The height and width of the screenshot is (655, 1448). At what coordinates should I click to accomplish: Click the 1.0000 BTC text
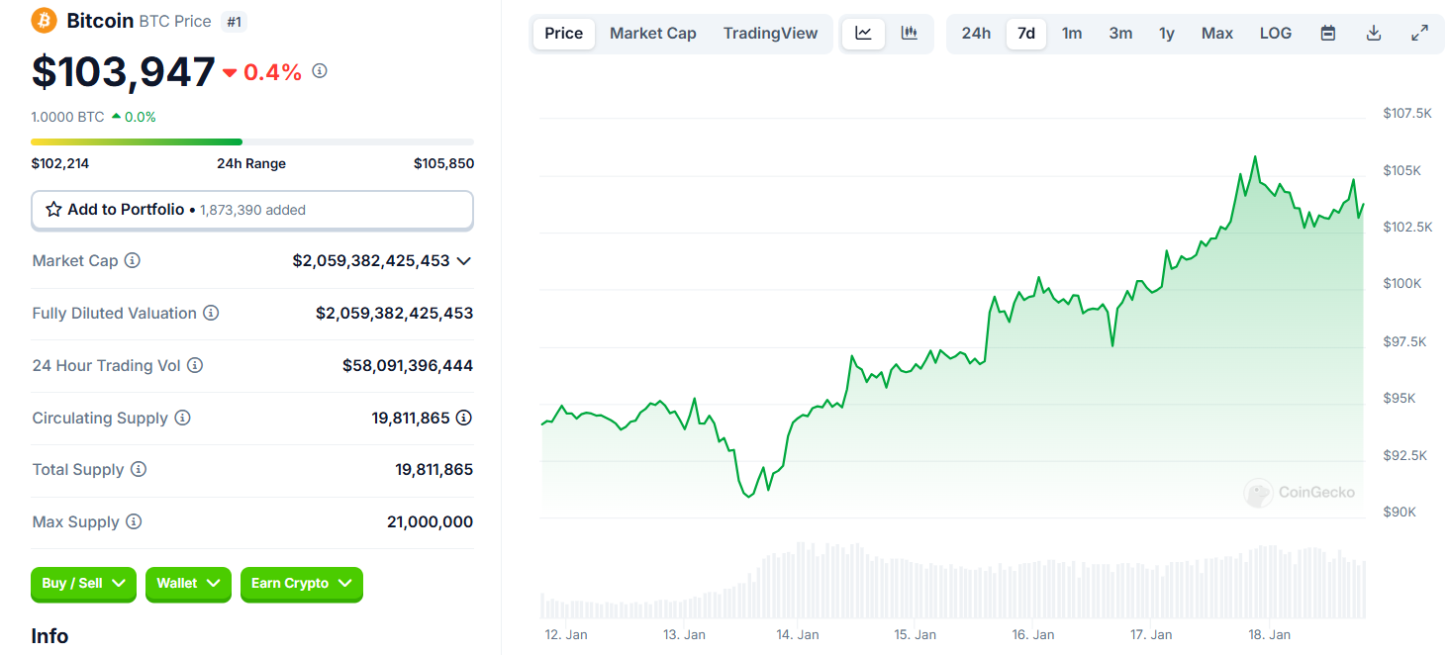(x=67, y=117)
